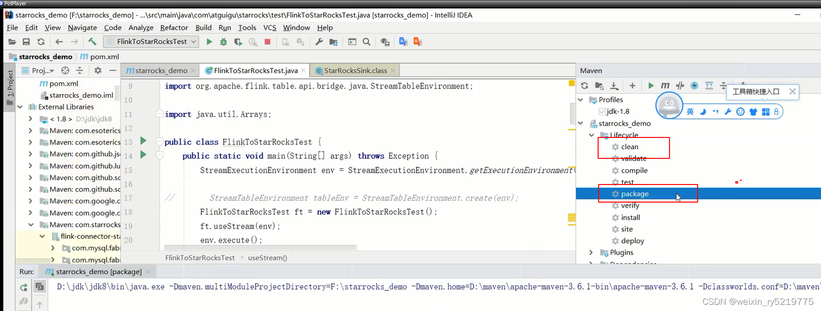
Task: Run FlinkToStarRocksTest with the green play button
Action: tap(209, 42)
